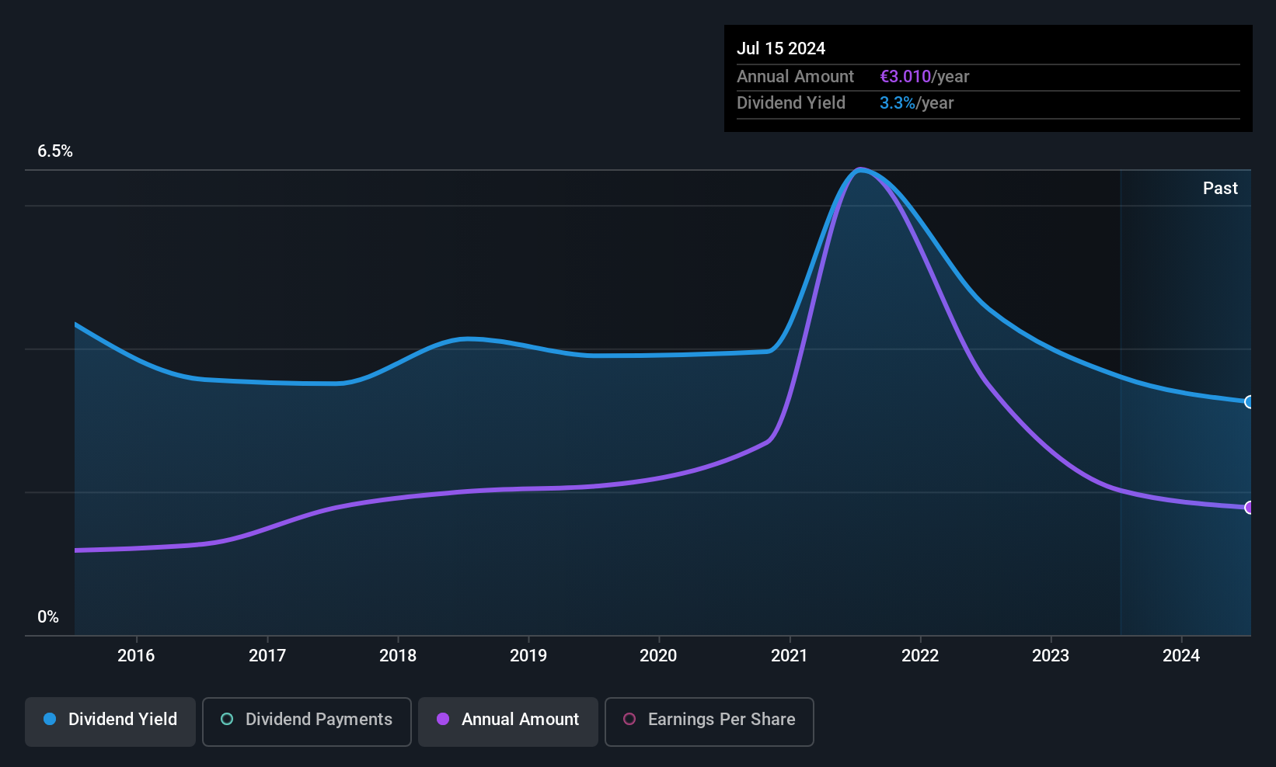Click the 2021 x-axis label
The width and height of the screenshot is (1276, 767).
pyautogui.click(x=789, y=655)
